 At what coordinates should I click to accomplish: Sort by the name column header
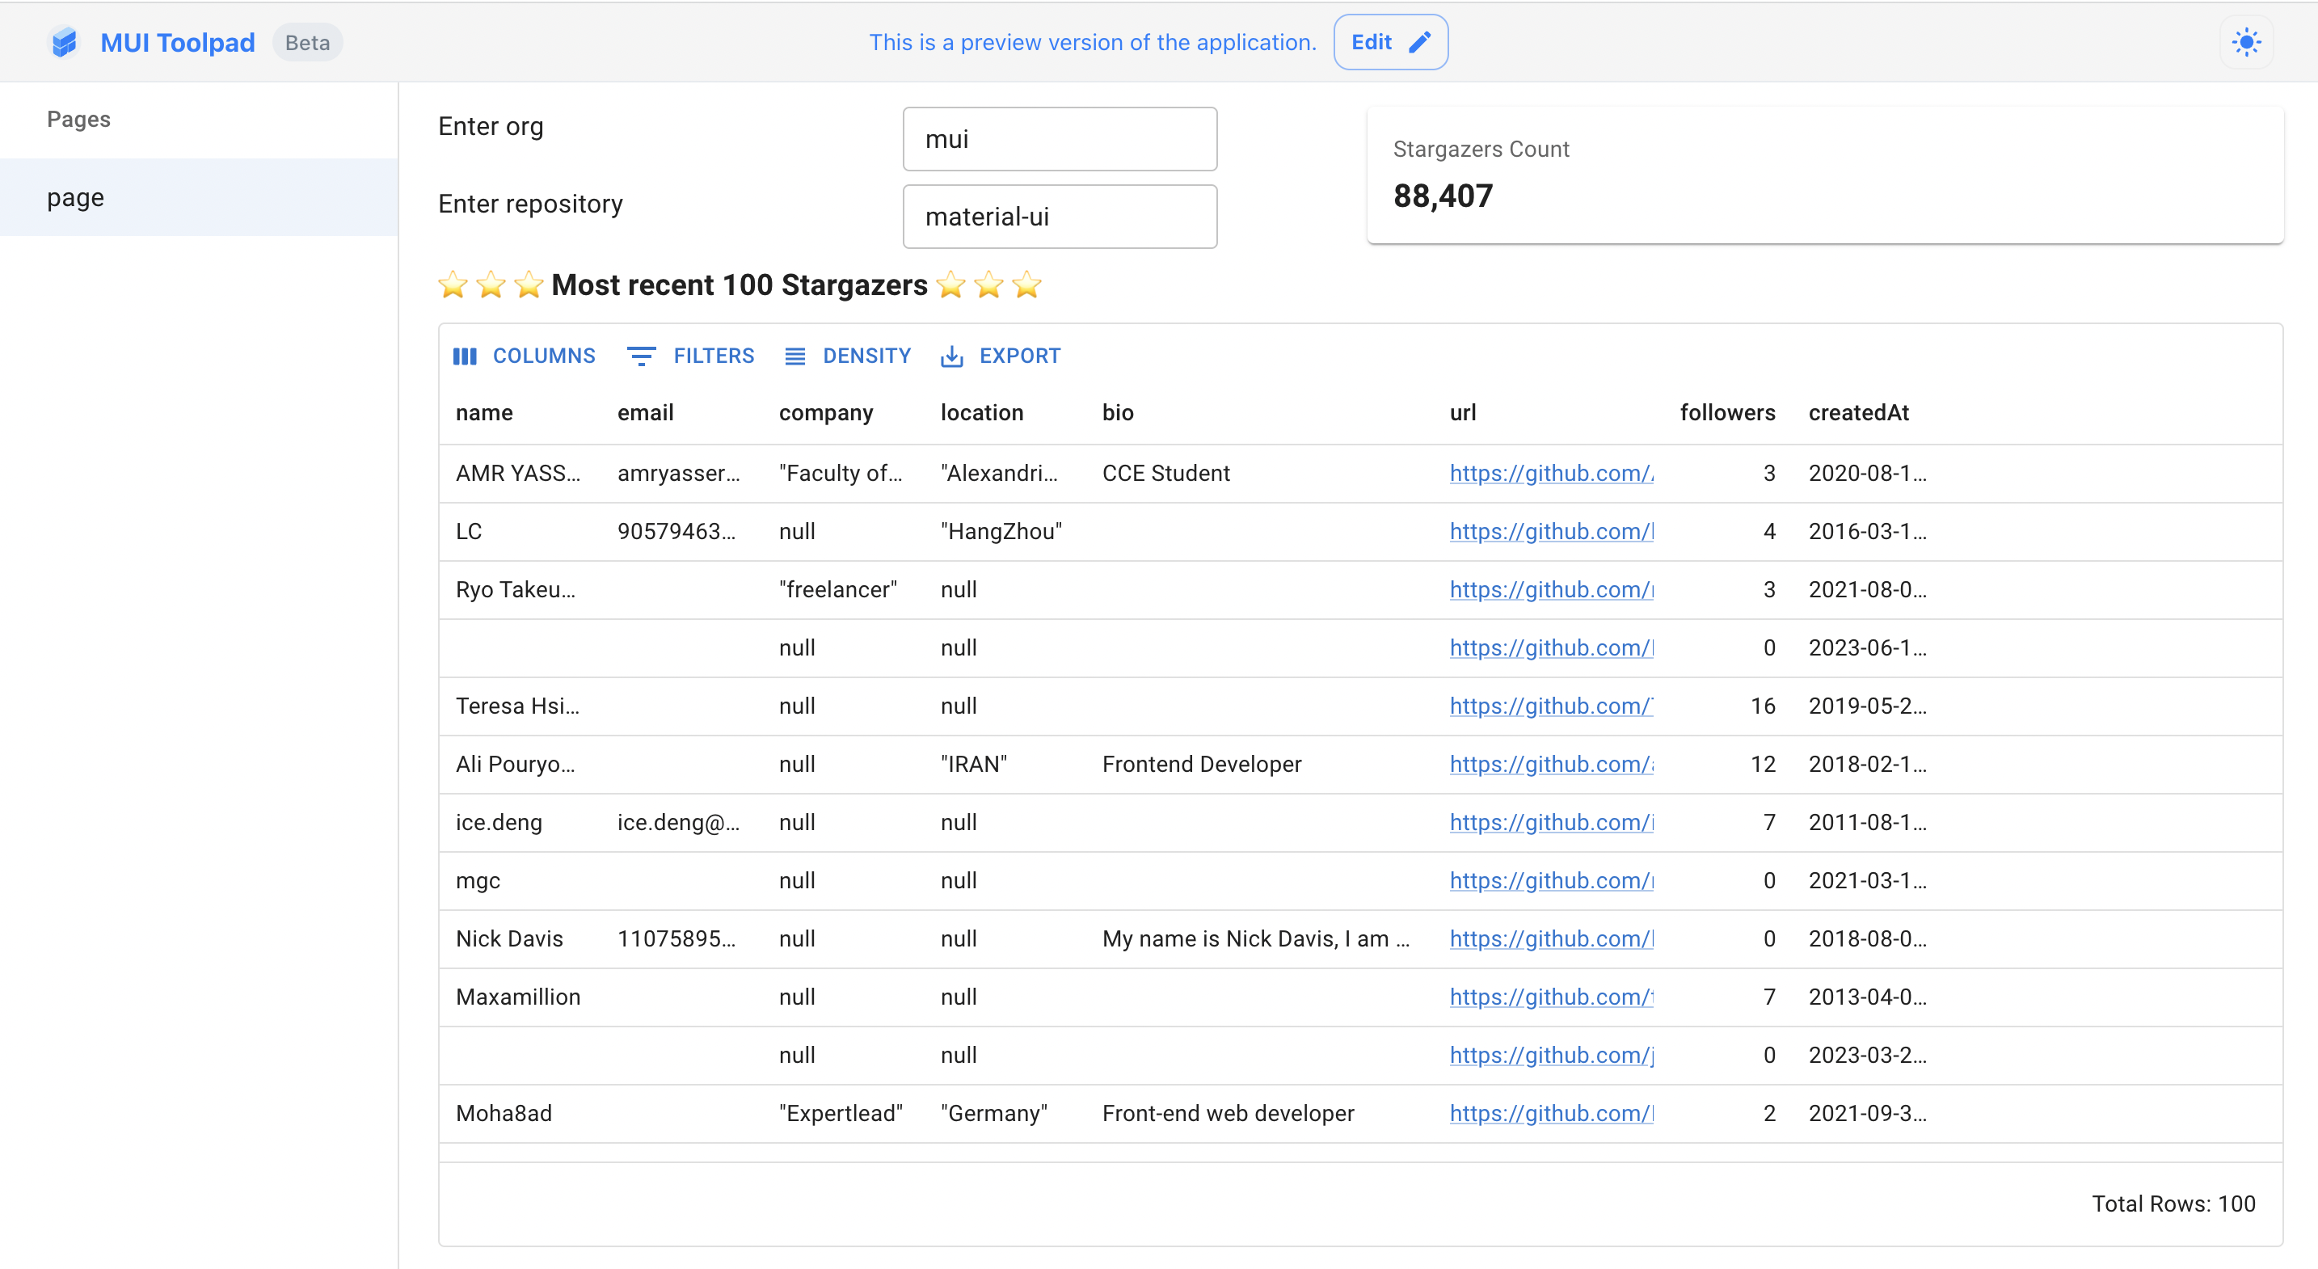[x=484, y=413]
